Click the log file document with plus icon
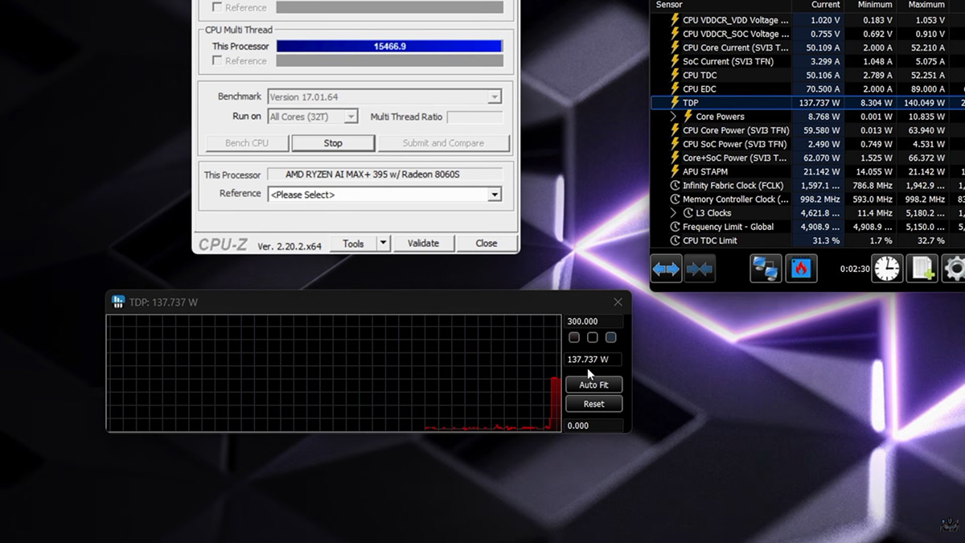The height and width of the screenshot is (543, 965). (x=922, y=269)
